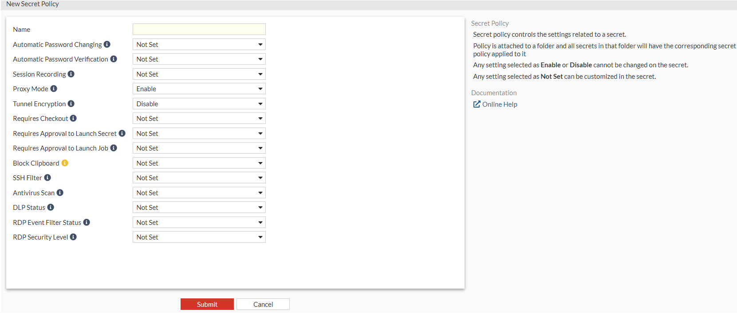
Task: Click info icon next to Session Recording
Action: 71,74
